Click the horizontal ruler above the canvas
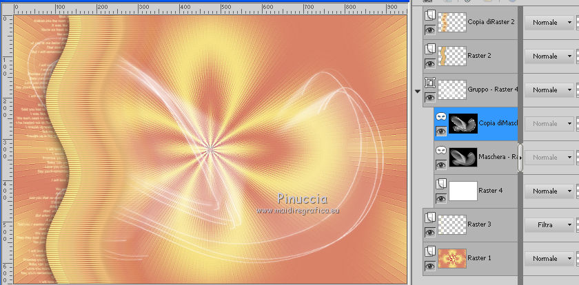This screenshot has height=285, width=579. [x=210, y=9]
